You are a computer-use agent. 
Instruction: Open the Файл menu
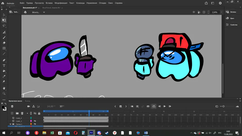pyautogui.click(x=22, y=3)
